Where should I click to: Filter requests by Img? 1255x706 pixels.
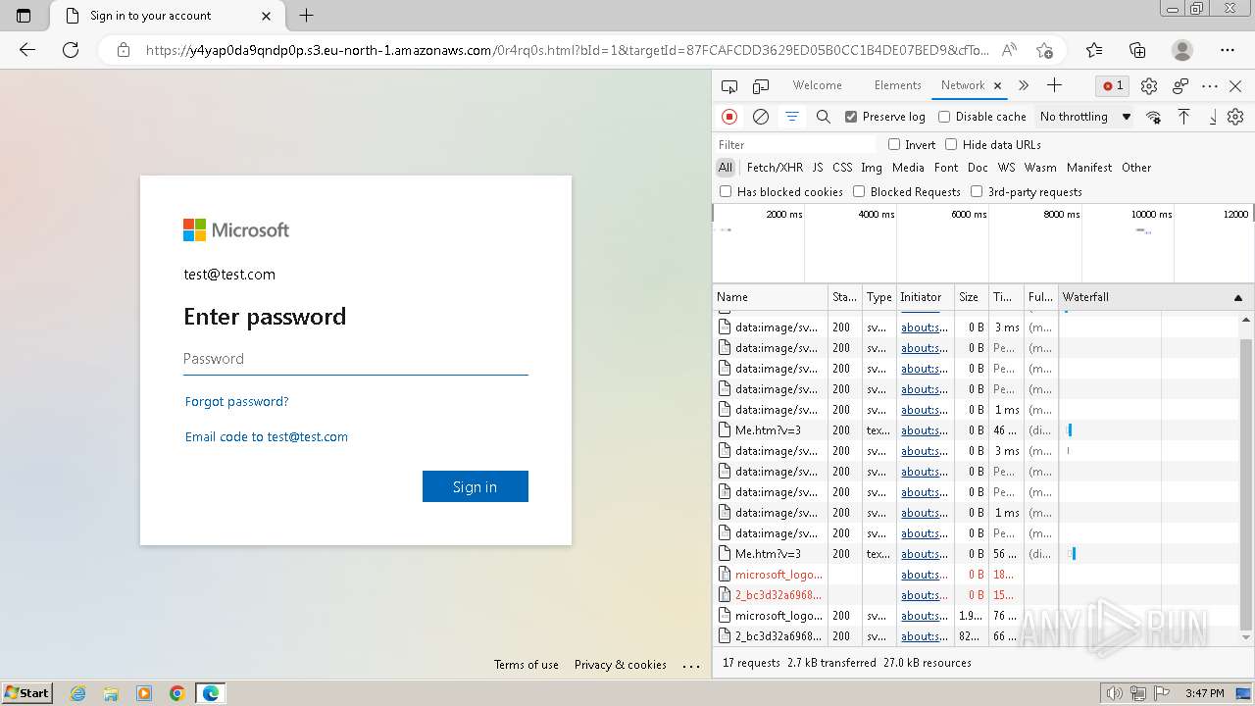tap(872, 168)
